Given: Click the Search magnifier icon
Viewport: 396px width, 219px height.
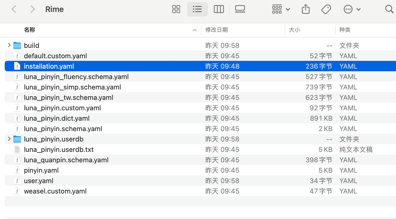Looking at the screenshot, I should point(389,9).
